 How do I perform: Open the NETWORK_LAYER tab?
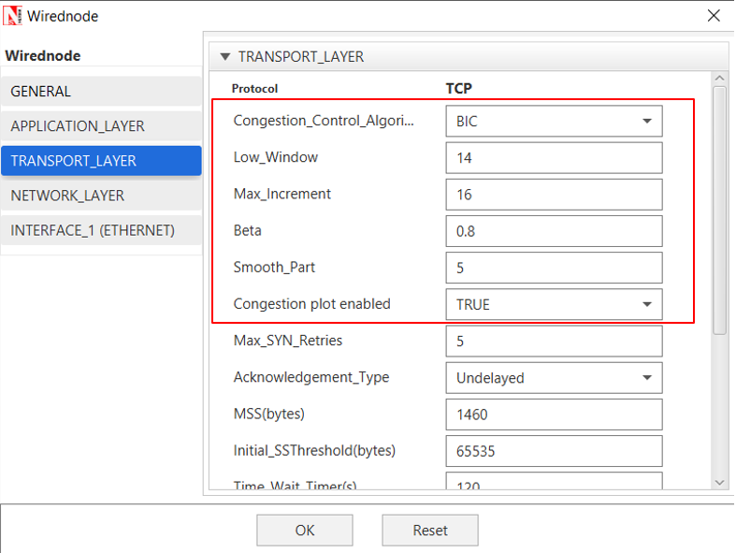coord(101,196)
